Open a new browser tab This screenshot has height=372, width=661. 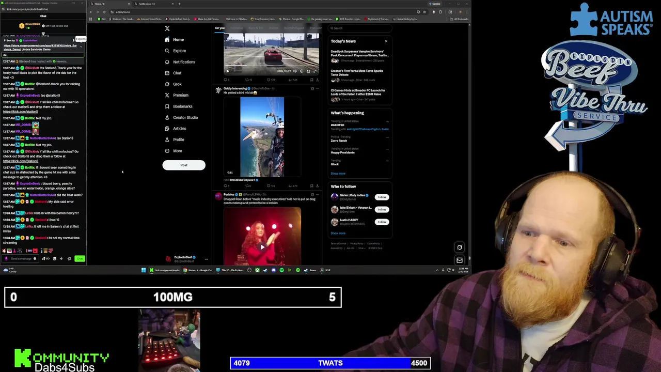click(179, 4)
